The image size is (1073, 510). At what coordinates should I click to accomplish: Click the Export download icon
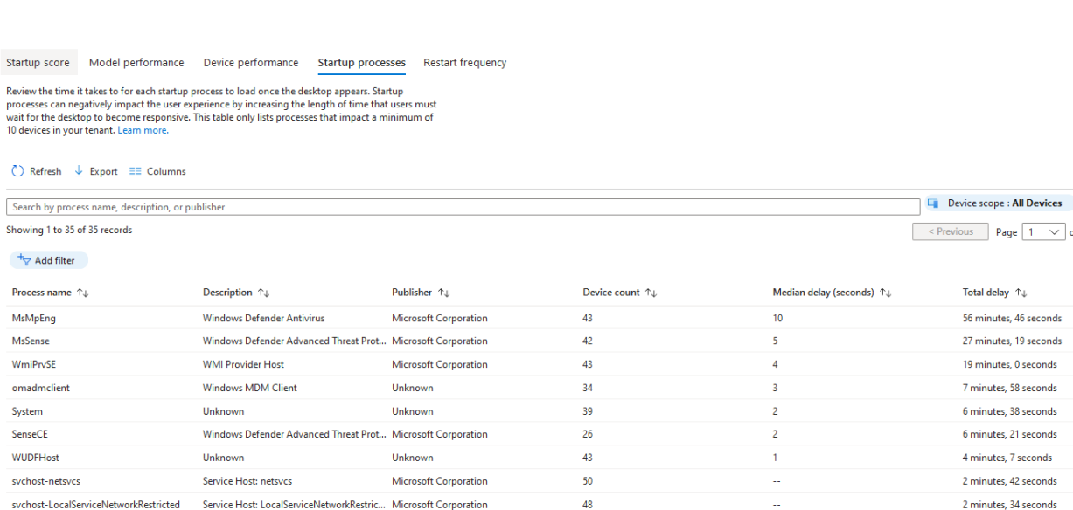point(80,171)
